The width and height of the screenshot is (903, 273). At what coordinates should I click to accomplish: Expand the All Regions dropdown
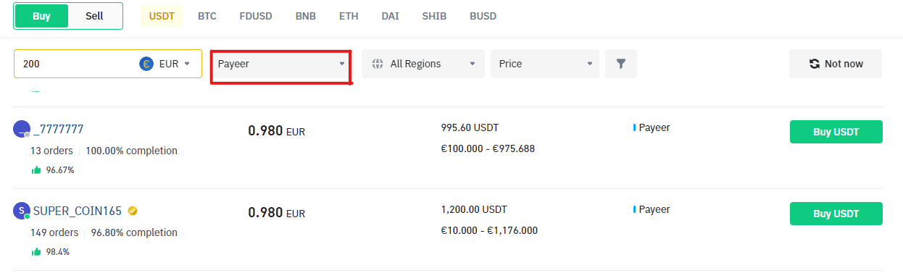click(x=423, y=64)
